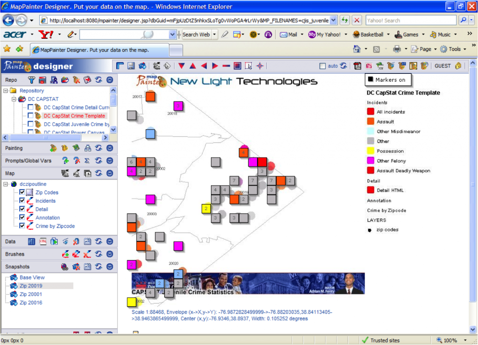Click the delete snapshot icon with red X
The height and width of the screenshot is (345, 478).
click(x=76, y=267)
